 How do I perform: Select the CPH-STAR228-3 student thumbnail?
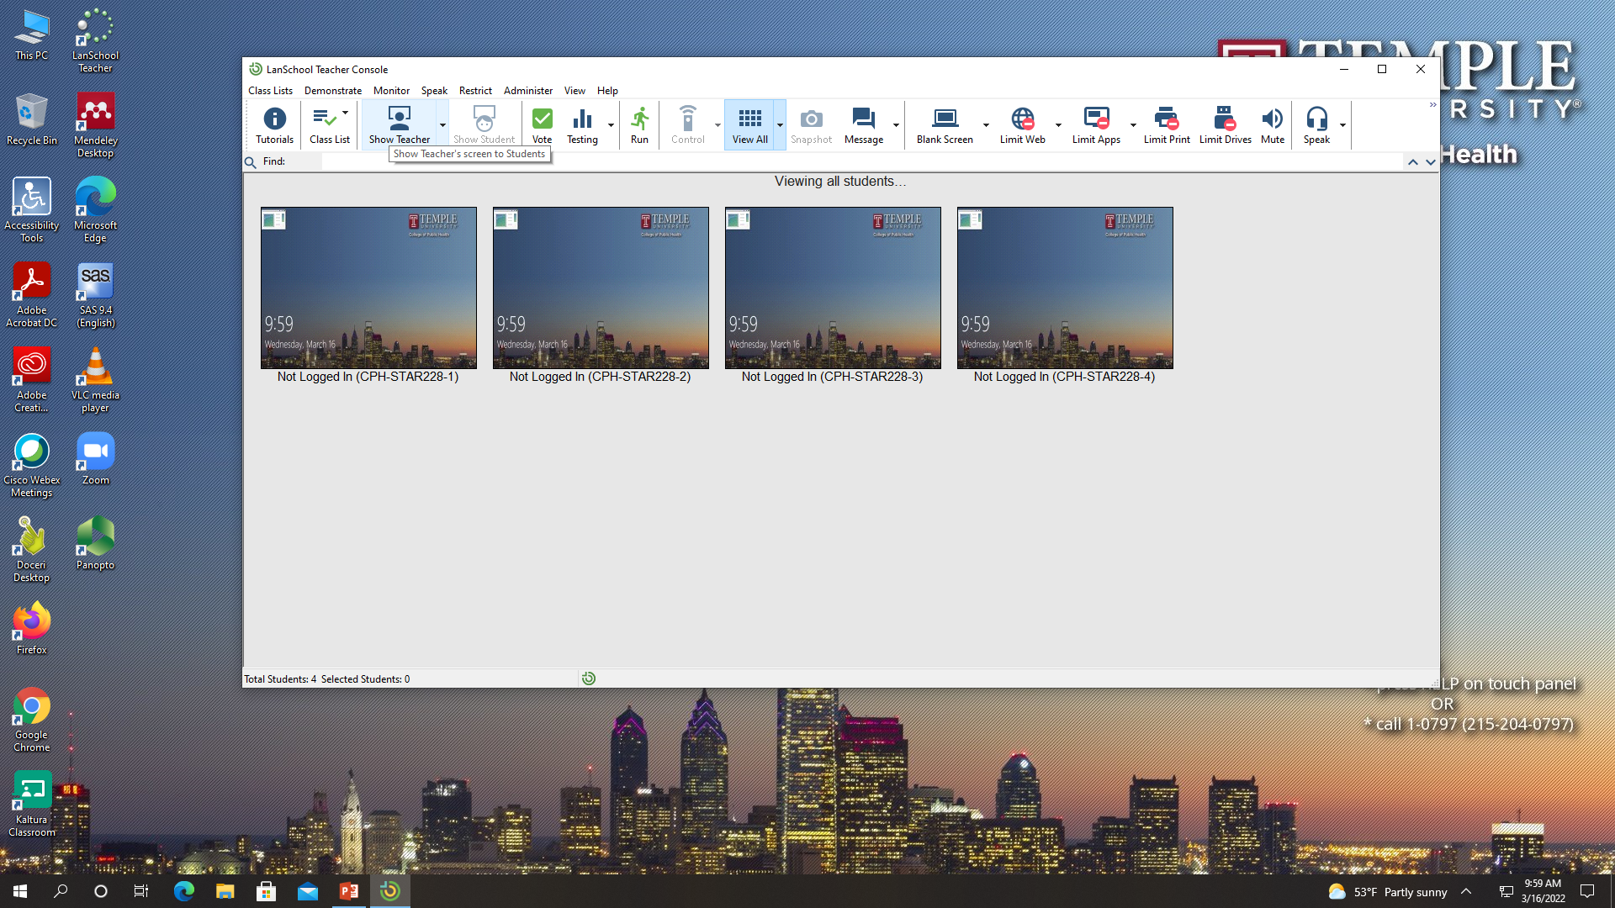[833, 288]
